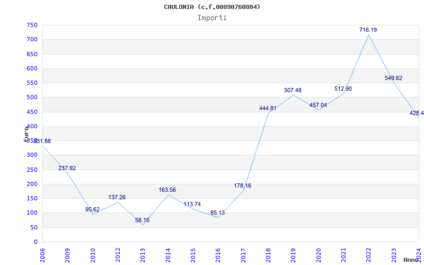Click the x-axis year 2006
424x265 pixels.
click(42, 255)
